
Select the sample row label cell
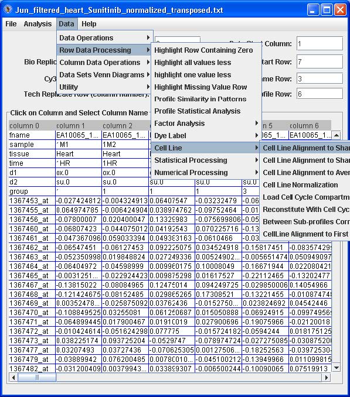[x=32, y=145]
